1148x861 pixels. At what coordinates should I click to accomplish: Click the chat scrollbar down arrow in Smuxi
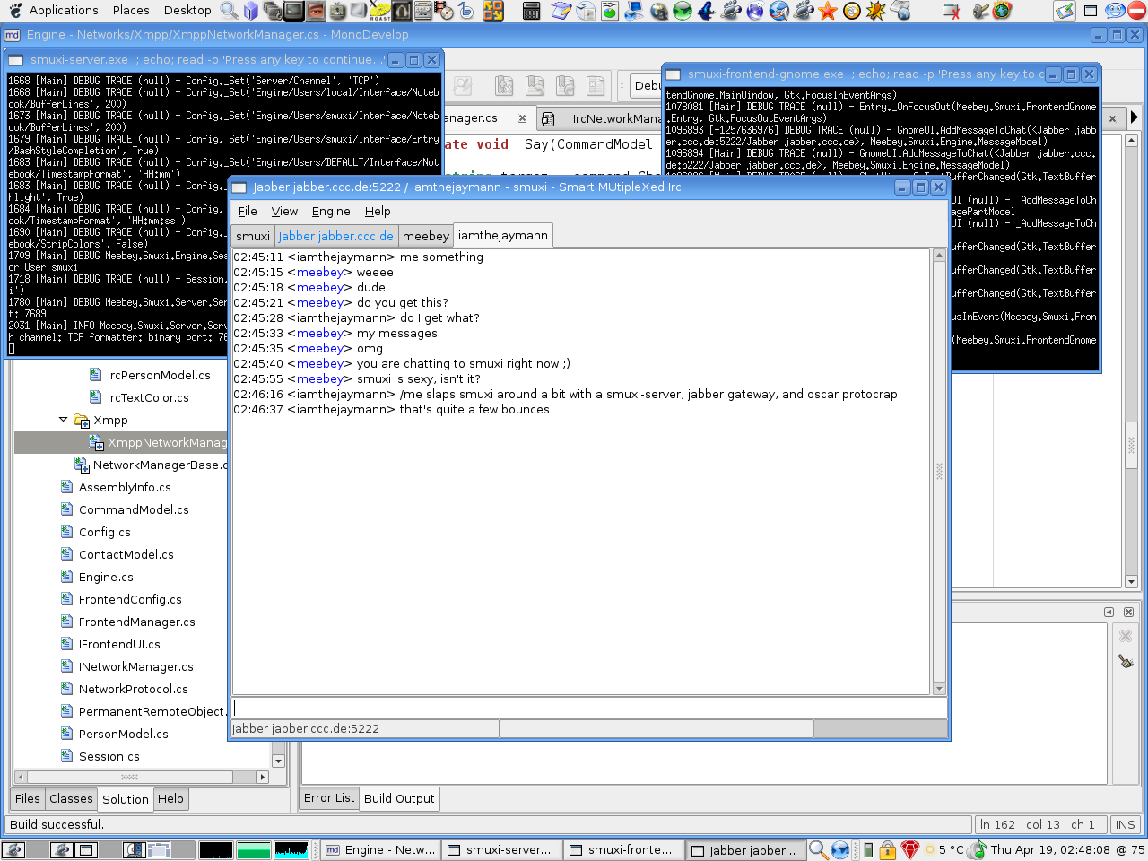coord(939,688)
